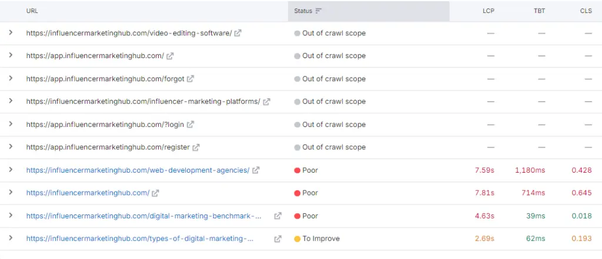Open external link icon for the forgot URL

[190, 79]
